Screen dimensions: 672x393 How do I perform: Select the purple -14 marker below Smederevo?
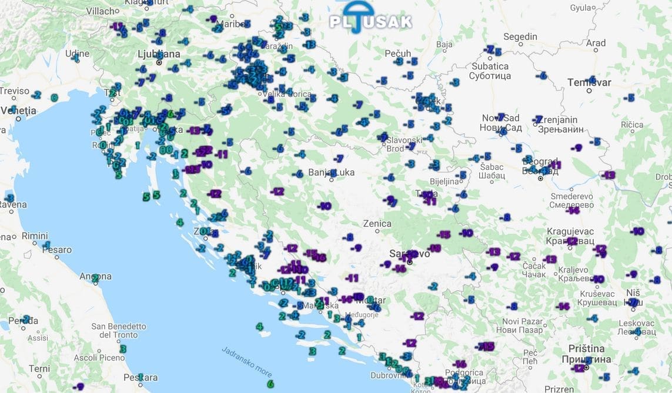click(x=573, y=210)
